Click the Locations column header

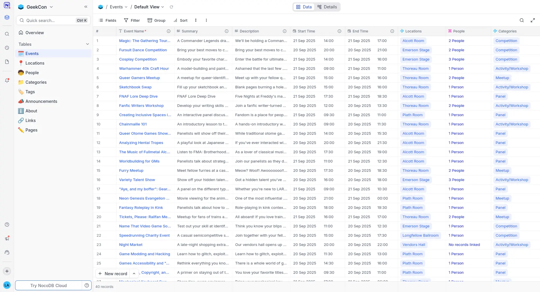click(421, 31)
